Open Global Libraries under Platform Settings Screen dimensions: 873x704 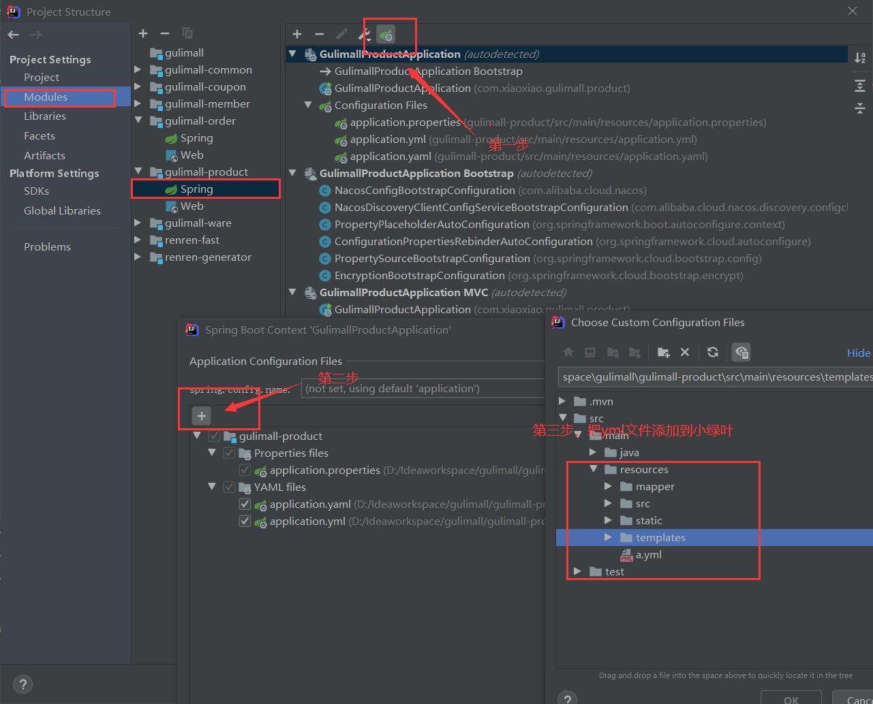pyautogui.click(x=62, y=210)
